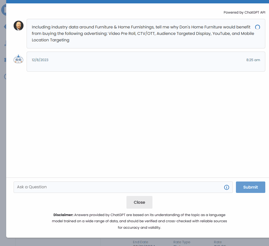The width and height of the screenshot is (269, 246).
Task: Focus the Ask a Question input field
Action: (117, 187)
